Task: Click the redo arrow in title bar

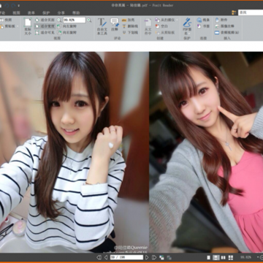Action: click(13, 5)
